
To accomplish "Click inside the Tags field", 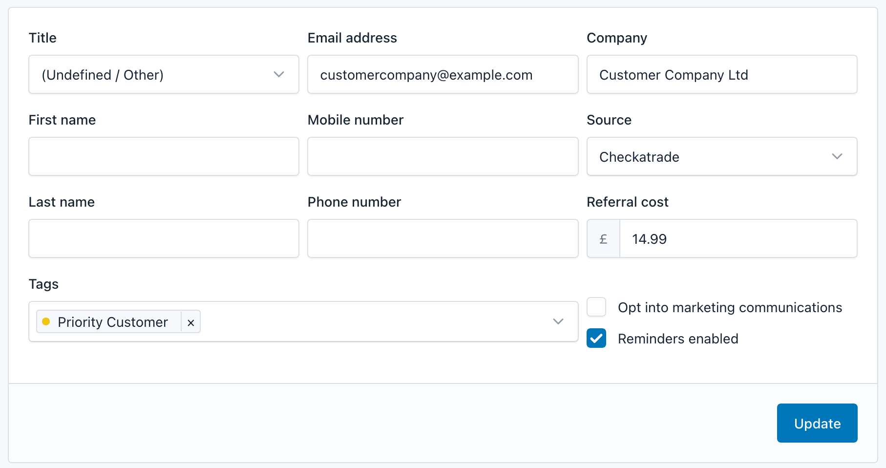I will click(x=366, y=321).
